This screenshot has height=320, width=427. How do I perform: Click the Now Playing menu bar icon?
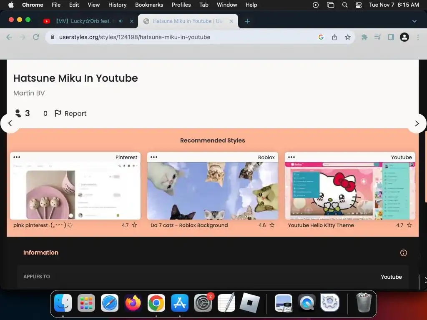tap(316, 5)
